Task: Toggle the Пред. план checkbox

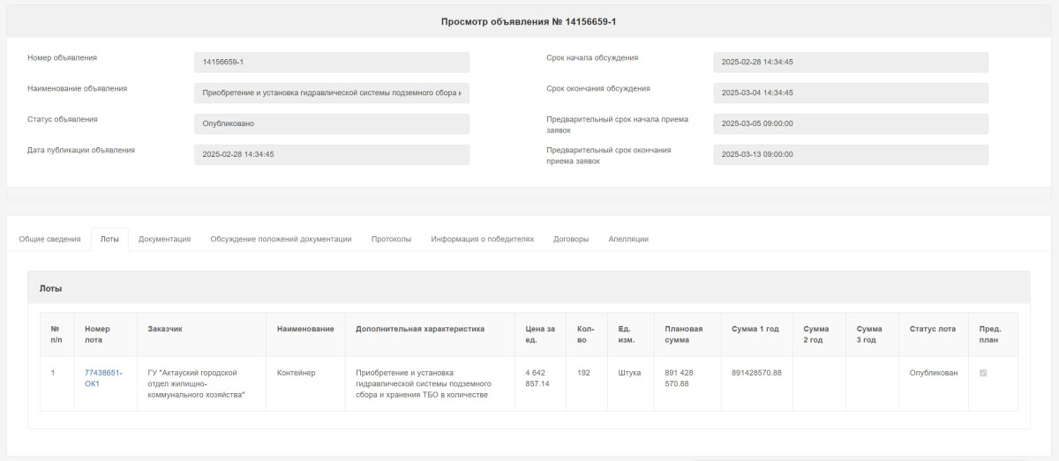Action: coord(983,373)
